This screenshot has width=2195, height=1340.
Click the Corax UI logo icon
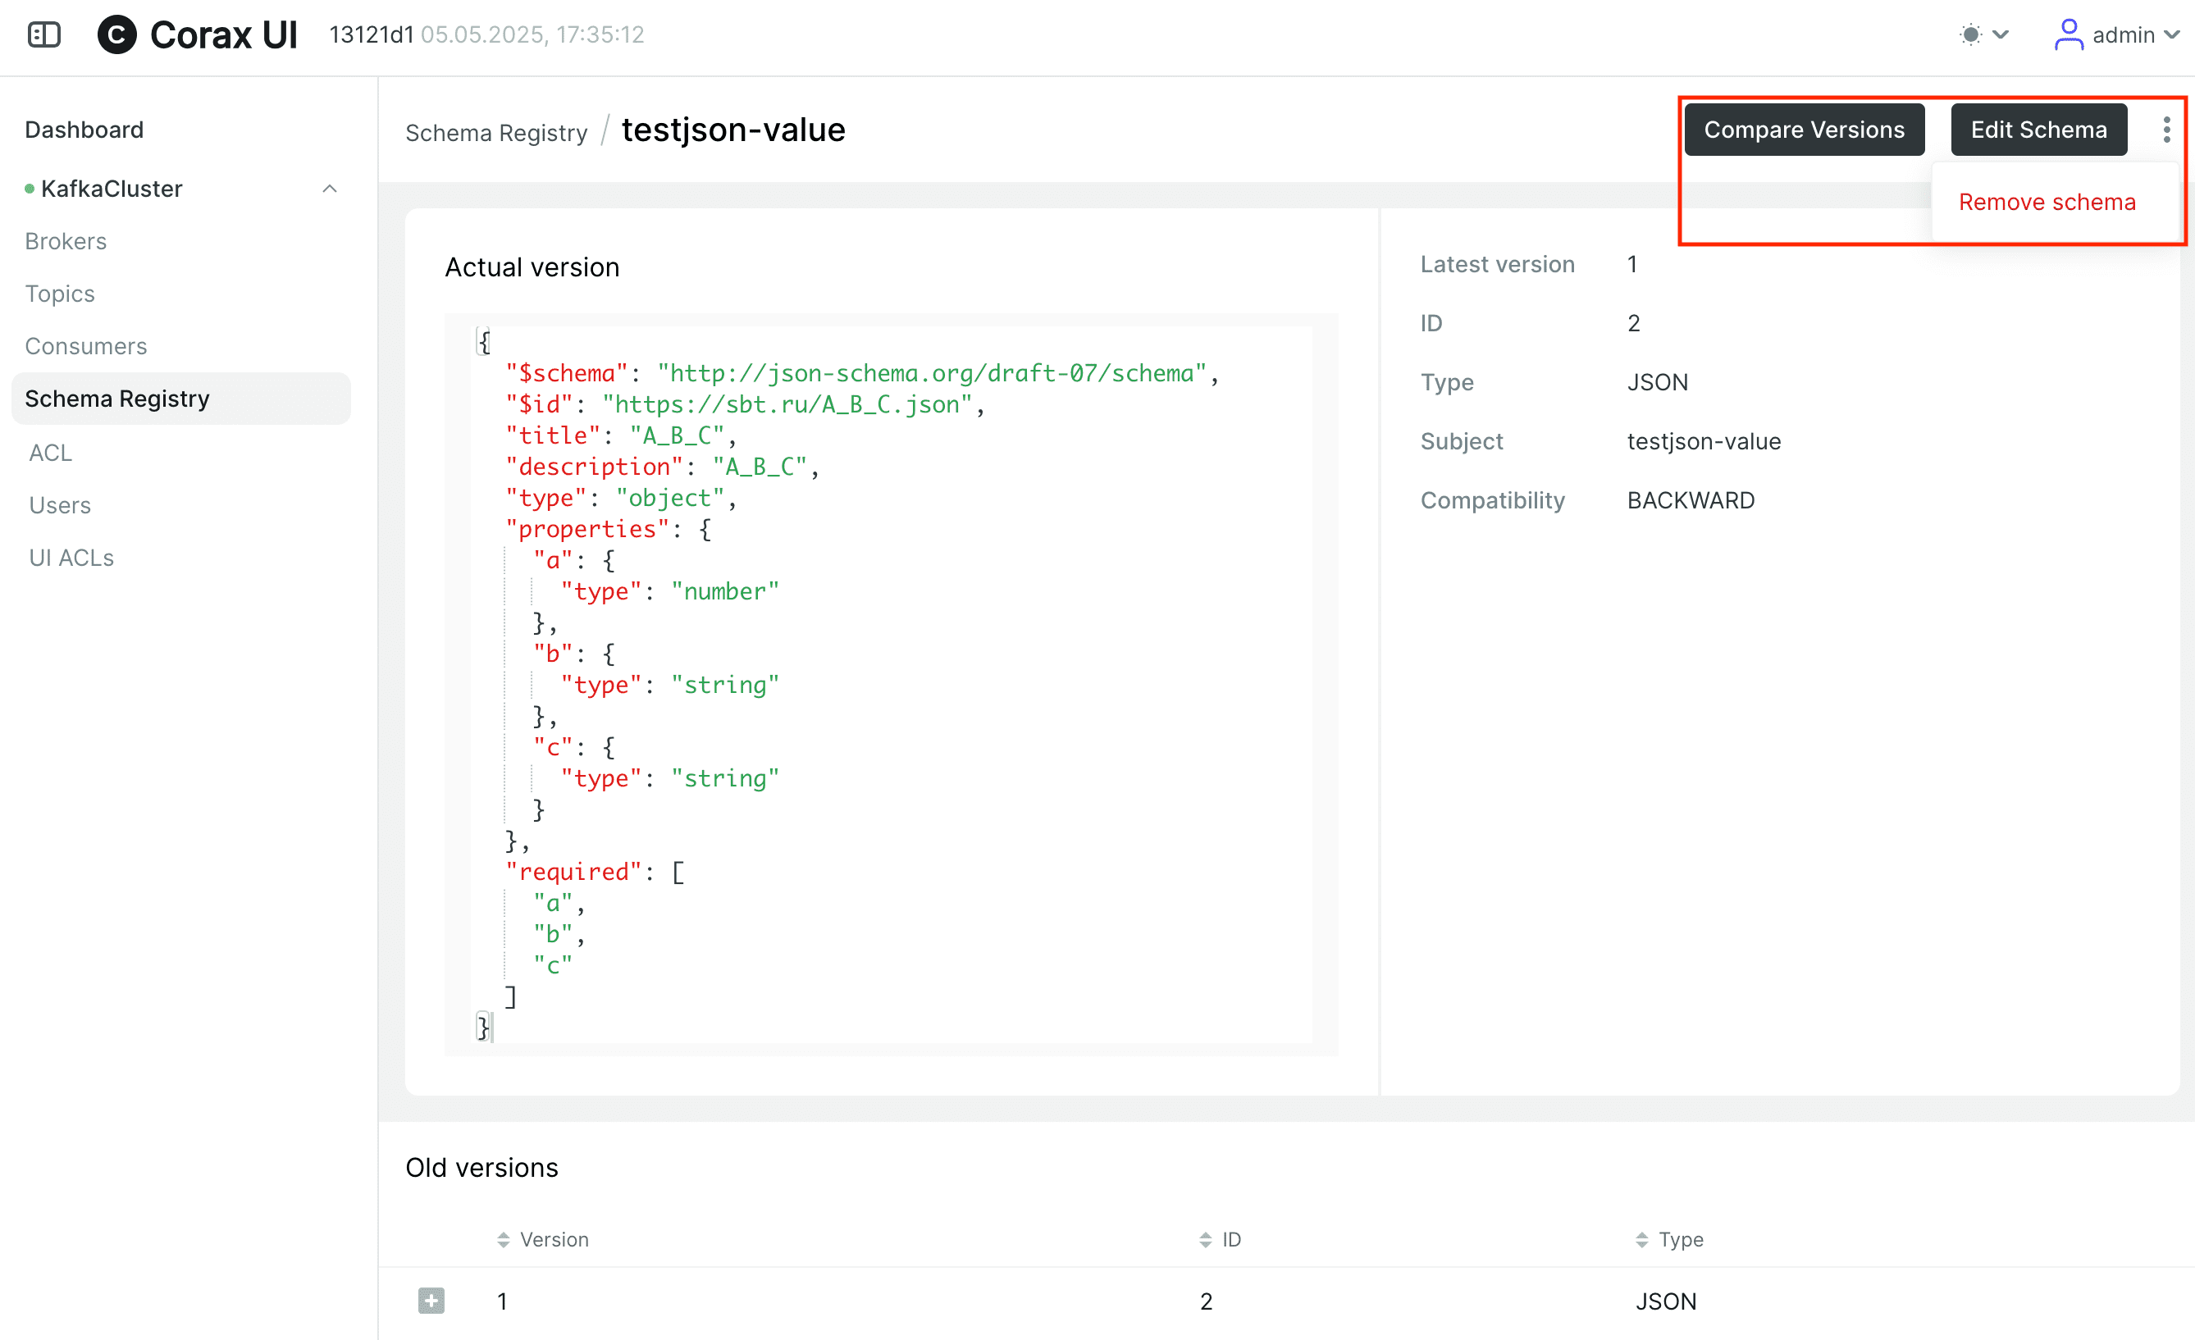(116, 34)
